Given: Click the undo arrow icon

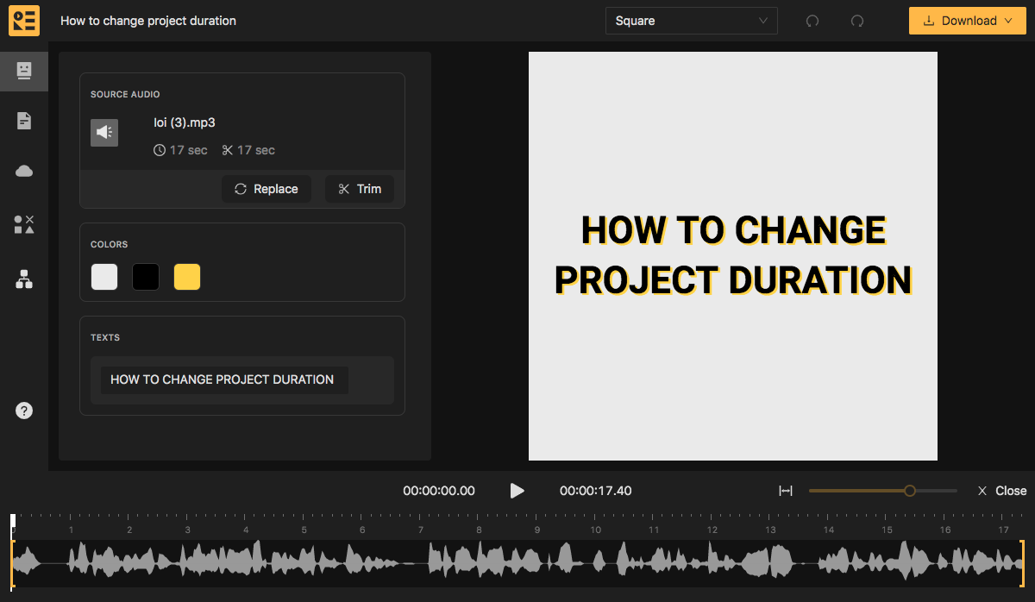Looking at the screenshot, I should [x=812, y=21].
